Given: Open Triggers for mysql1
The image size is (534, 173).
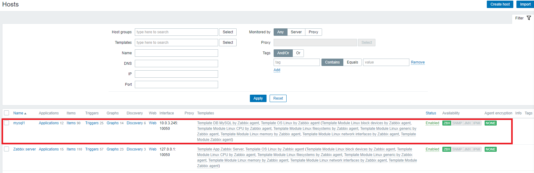Looking at the screenshot, I should (x=92, y=123).
